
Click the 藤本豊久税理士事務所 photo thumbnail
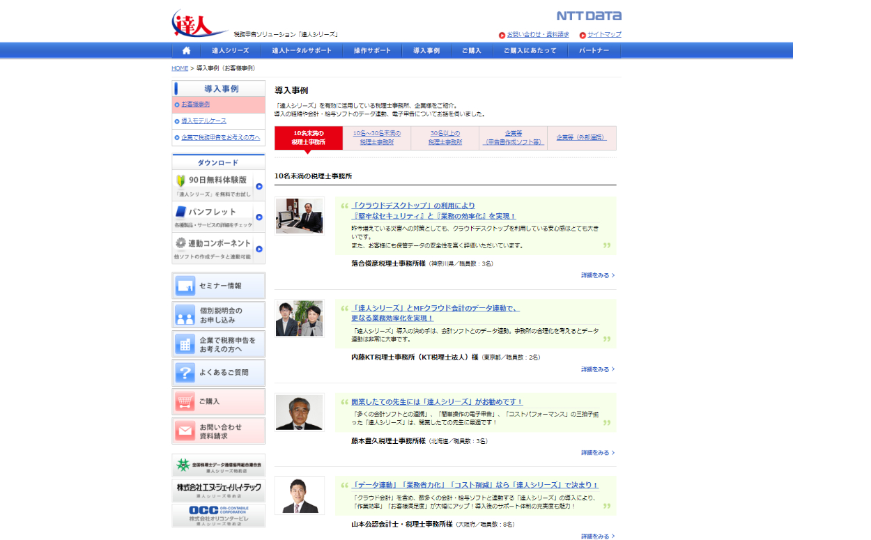point(300,412)
